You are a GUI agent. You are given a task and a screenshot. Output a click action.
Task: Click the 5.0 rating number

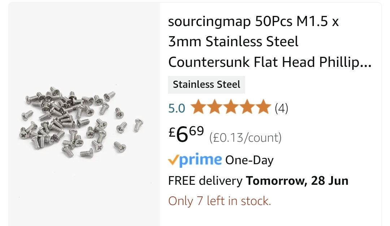(x=177, y=108)
